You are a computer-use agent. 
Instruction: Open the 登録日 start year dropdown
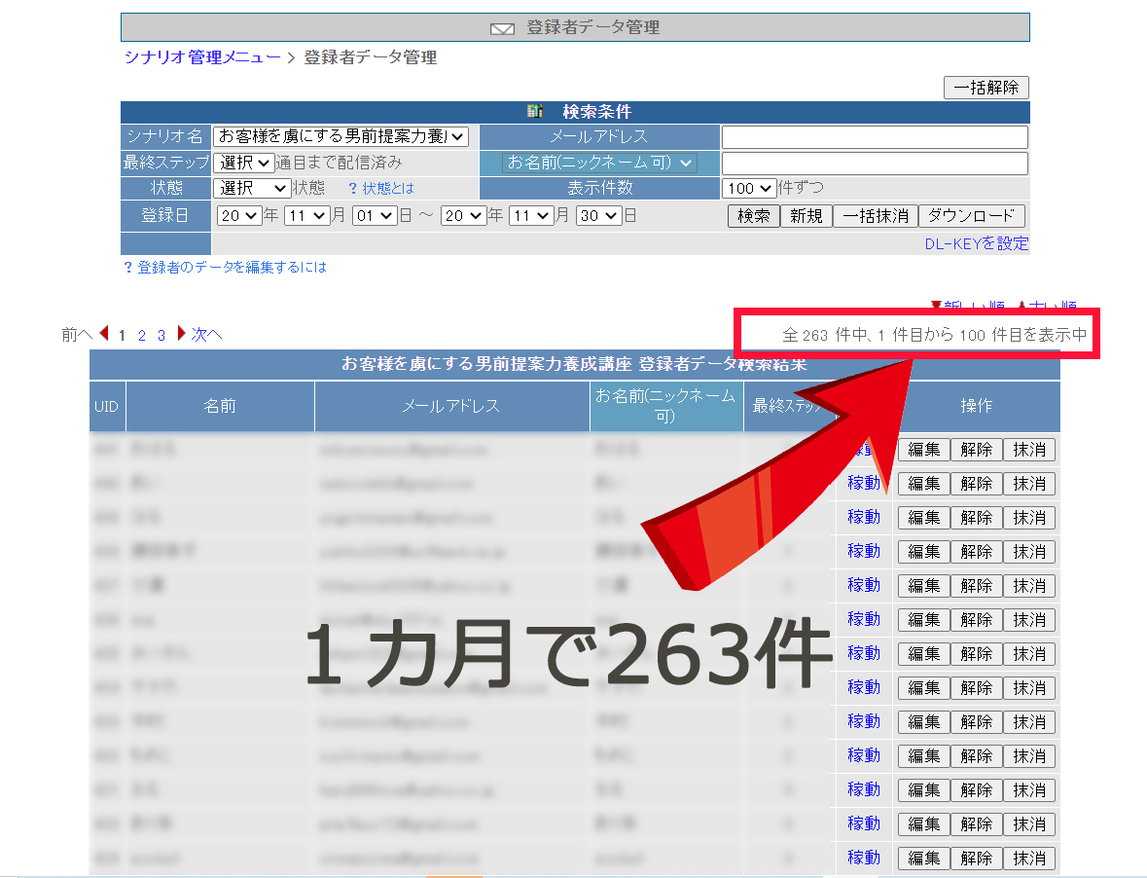tap(239, 216)
